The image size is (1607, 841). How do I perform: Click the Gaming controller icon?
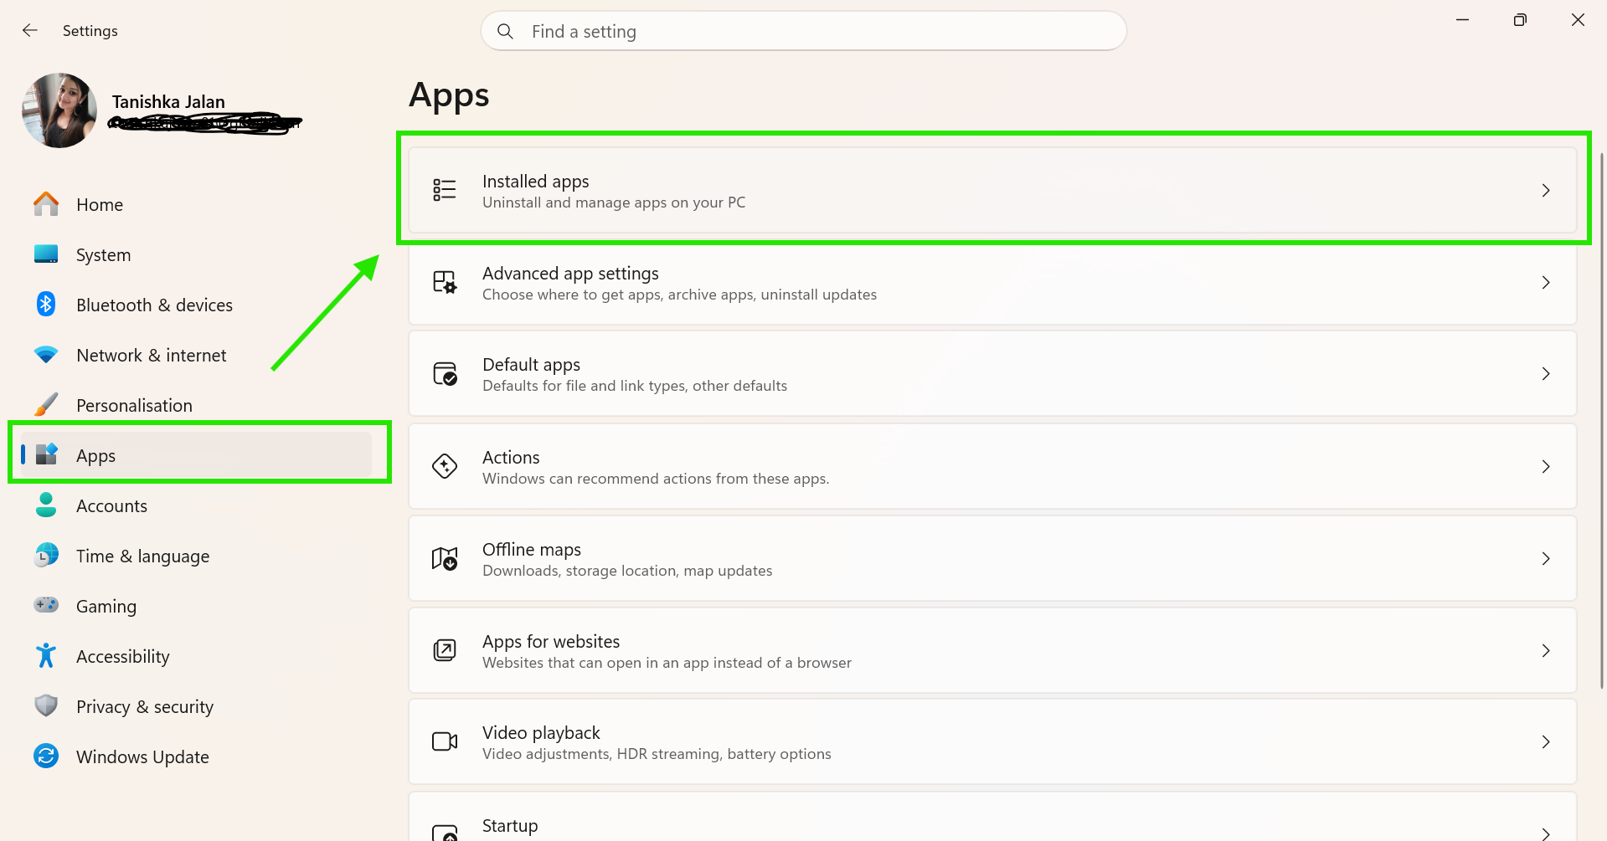click(x=46, y=604)
